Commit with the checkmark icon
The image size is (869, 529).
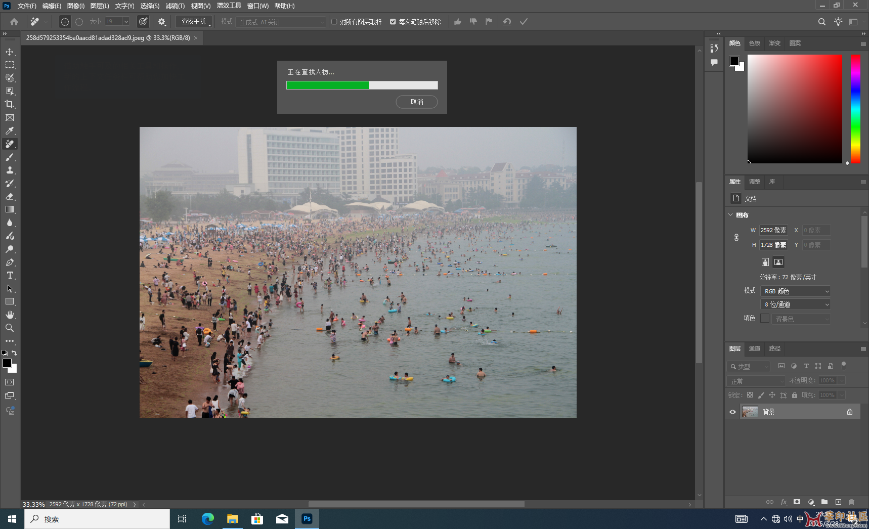[x=524, y=22]
